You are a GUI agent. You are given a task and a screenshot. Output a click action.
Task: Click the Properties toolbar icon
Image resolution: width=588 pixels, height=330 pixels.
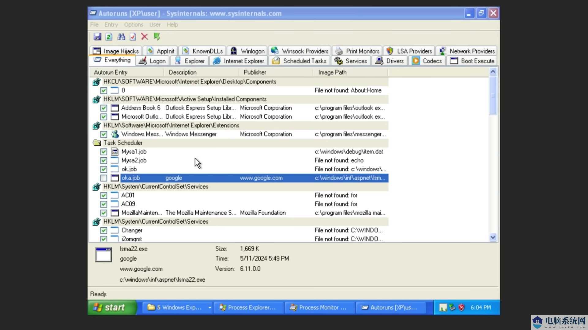click(x=133, y=37)
